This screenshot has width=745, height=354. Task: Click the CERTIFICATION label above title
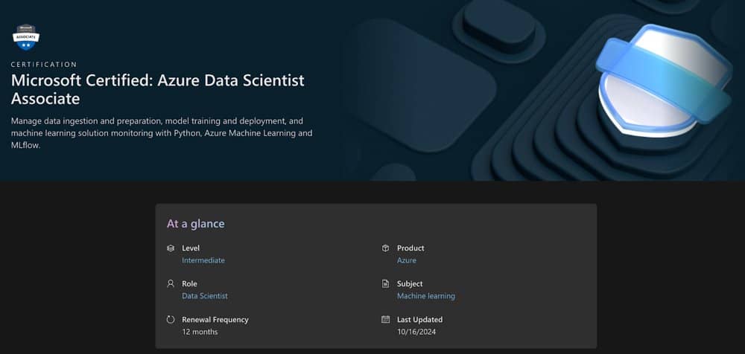click(44, 65)
